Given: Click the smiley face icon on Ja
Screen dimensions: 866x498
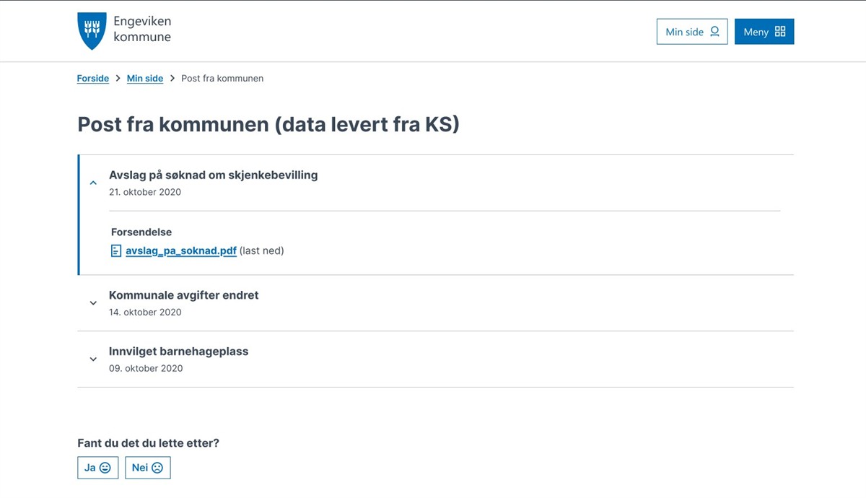Looking at the screenshot, I should (105, 468).
